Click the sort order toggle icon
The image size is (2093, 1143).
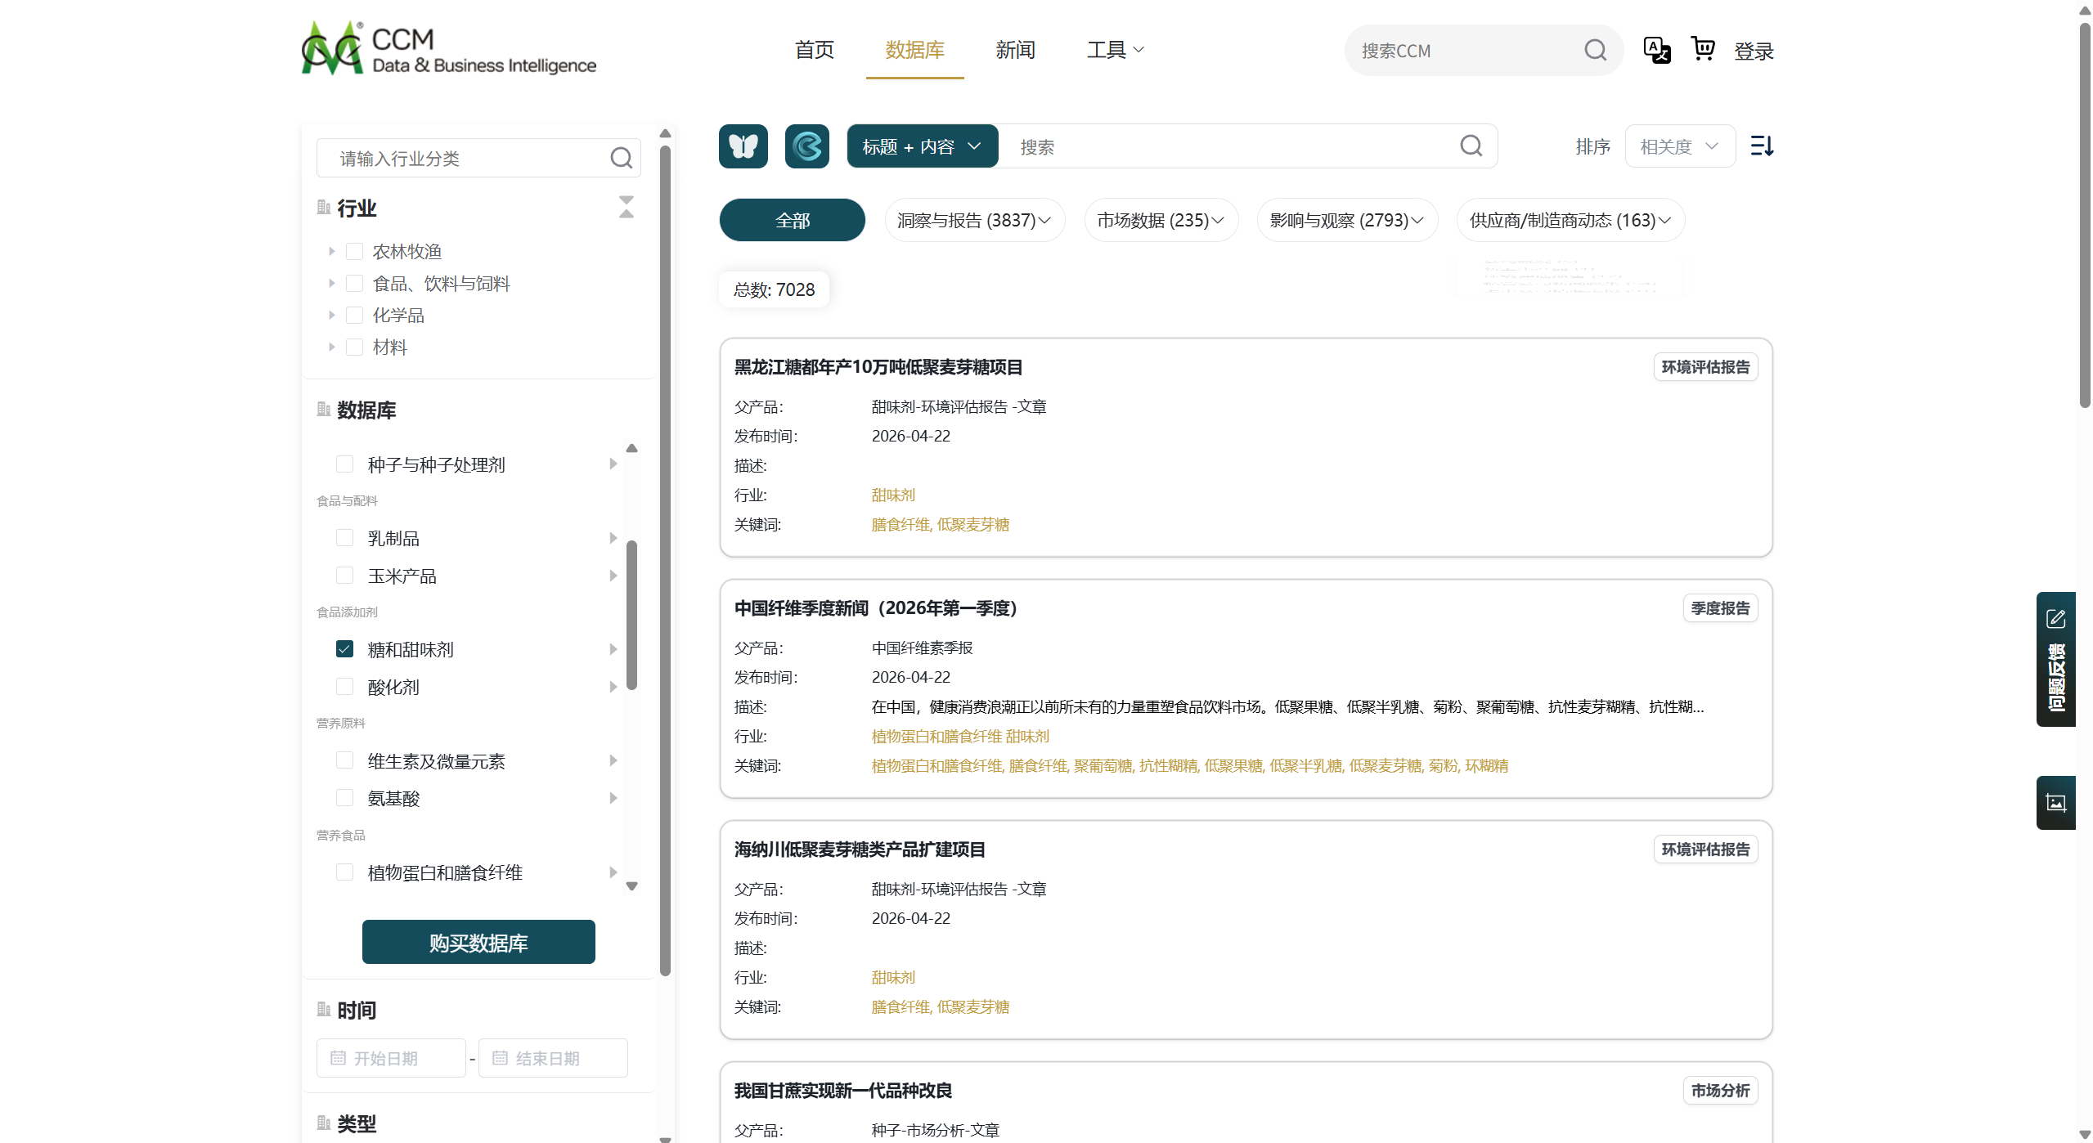[x=1761, y=146]
